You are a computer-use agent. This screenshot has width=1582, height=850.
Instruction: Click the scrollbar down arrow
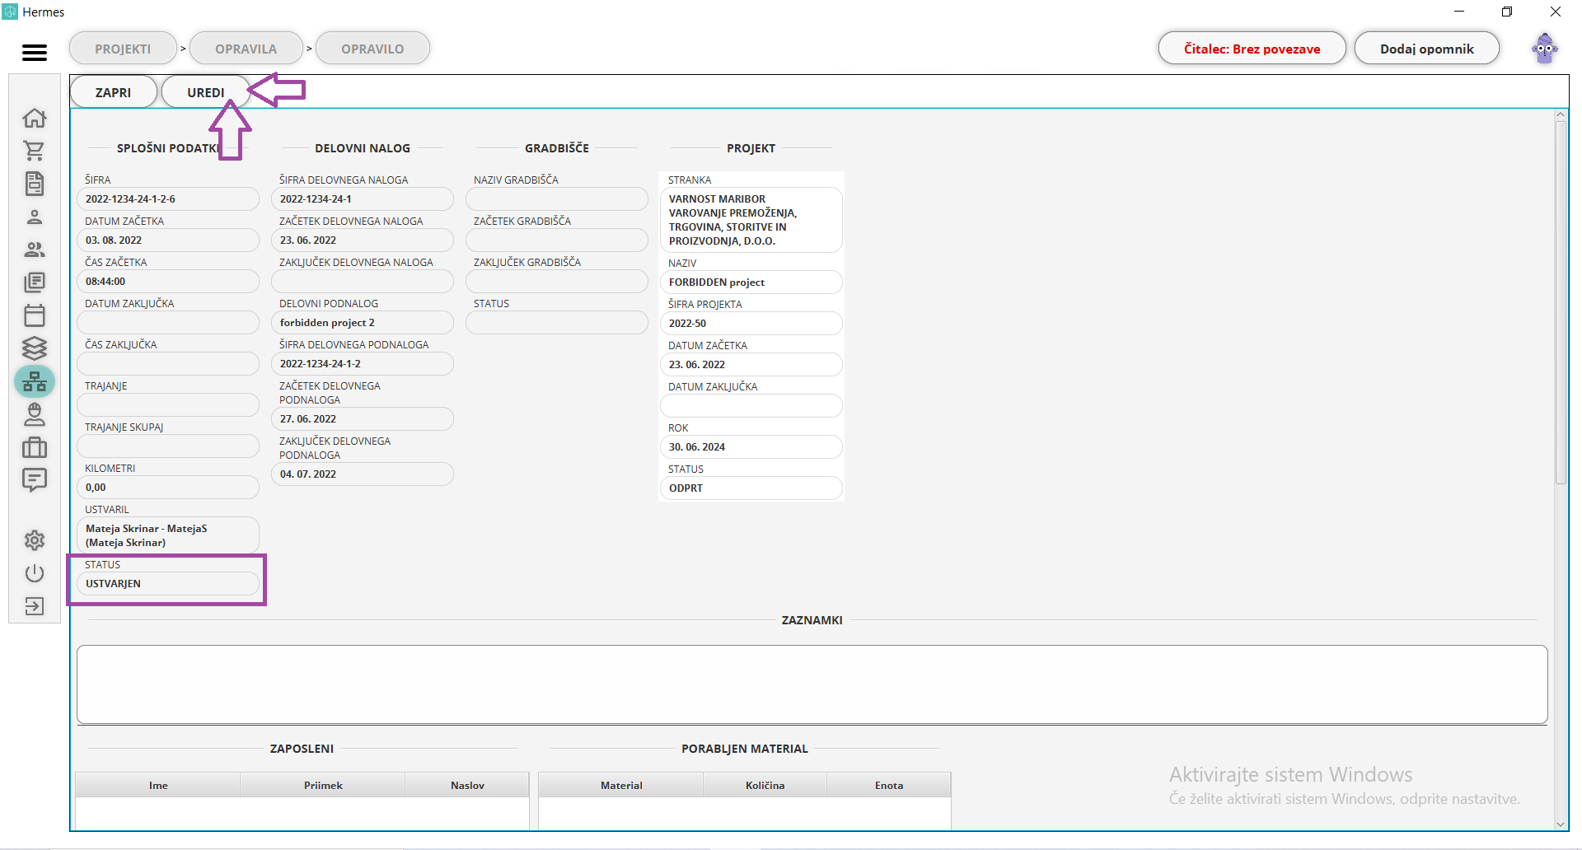point(1561,824)
